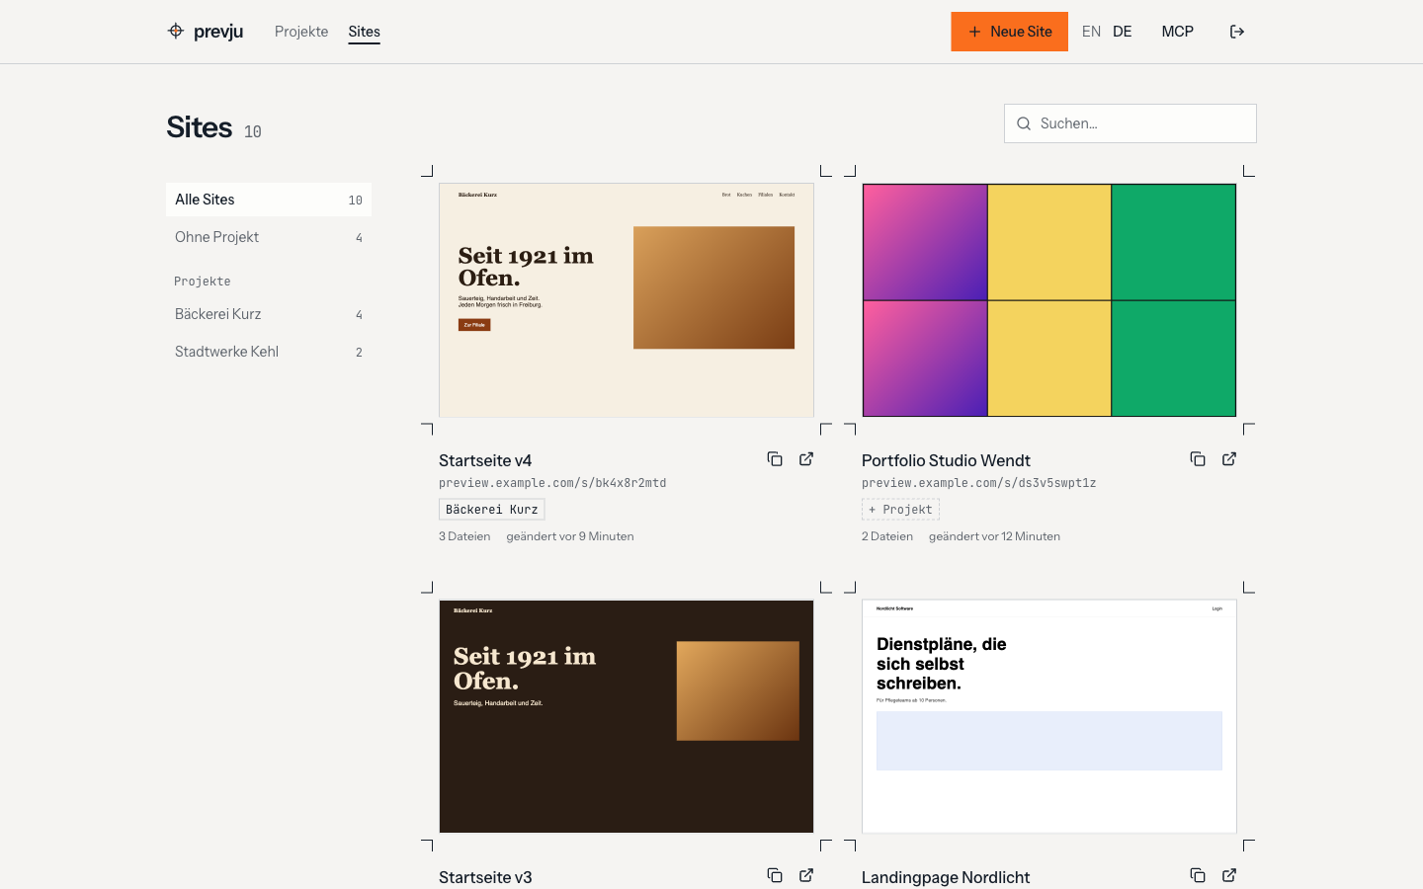Click the 'geändert vor 12 Minuten' text
This screenshot has height=889, width=1423.
994,536
